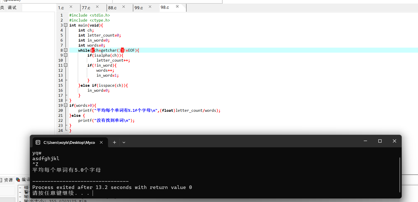Collapse the while loop fold at line 8
Screen dimensions: 418x202
coord(66,50)
